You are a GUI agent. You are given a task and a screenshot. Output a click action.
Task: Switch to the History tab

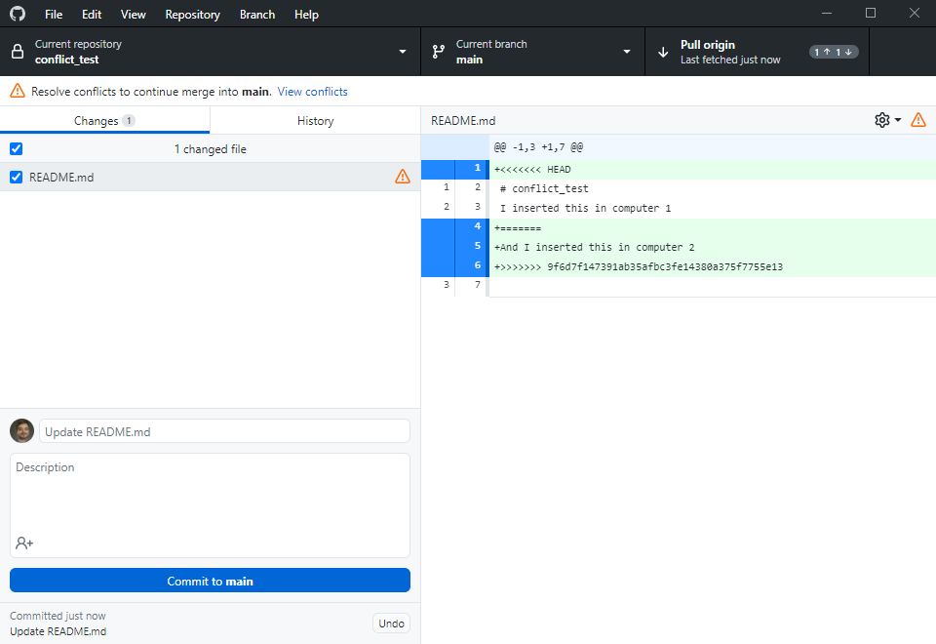315,121
